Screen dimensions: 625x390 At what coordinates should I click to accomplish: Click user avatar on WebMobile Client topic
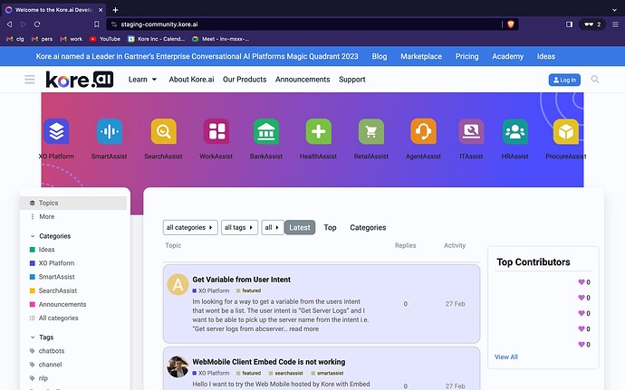click(178, 366)
